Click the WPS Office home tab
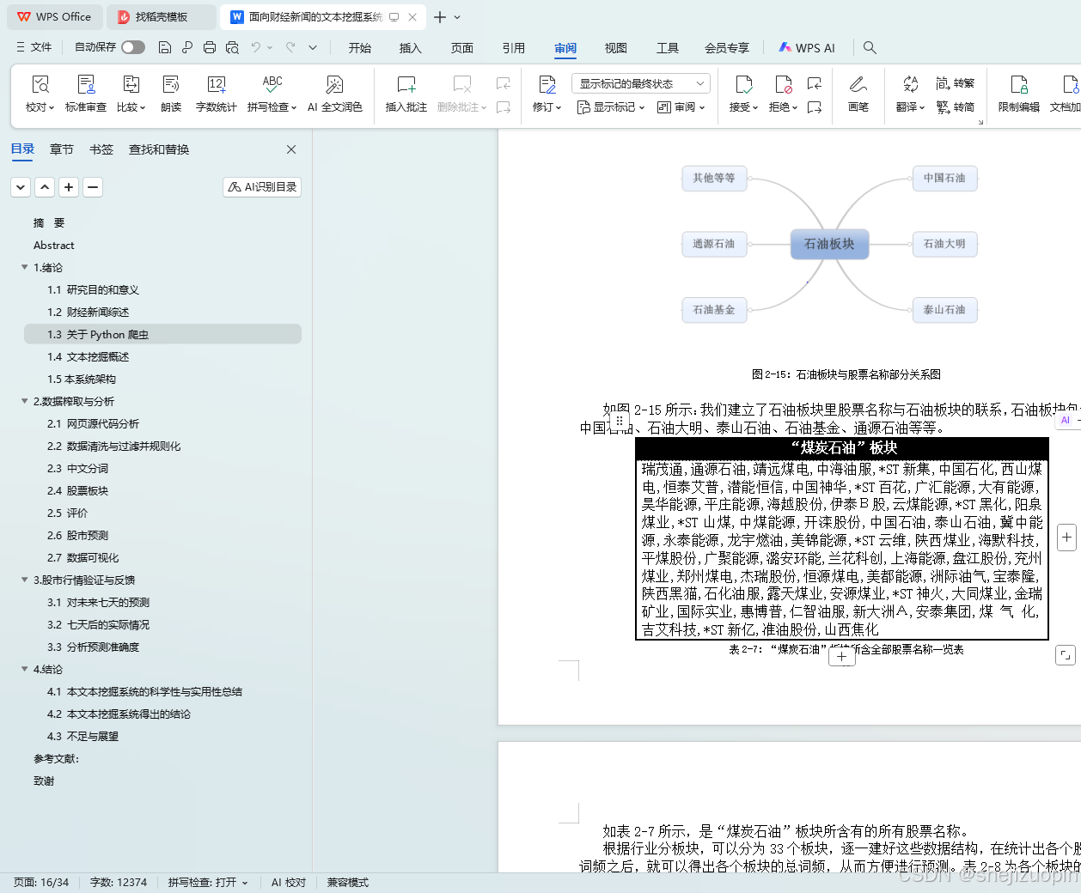Viewport: 1081px width, 893px height. click(54, 17)
